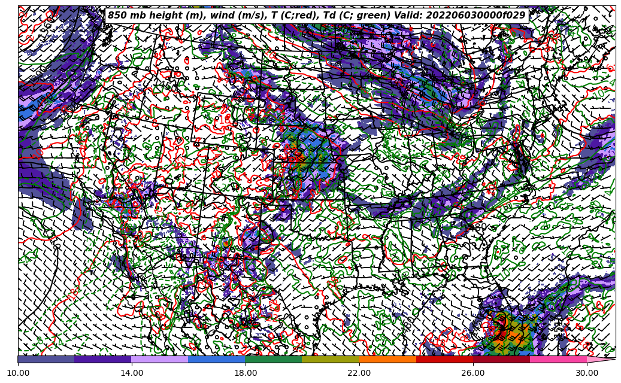Click the 14.00 colorbar tick label
This screenshot has height=383, width=621.
pyautogui.click(x=132, y=373)
